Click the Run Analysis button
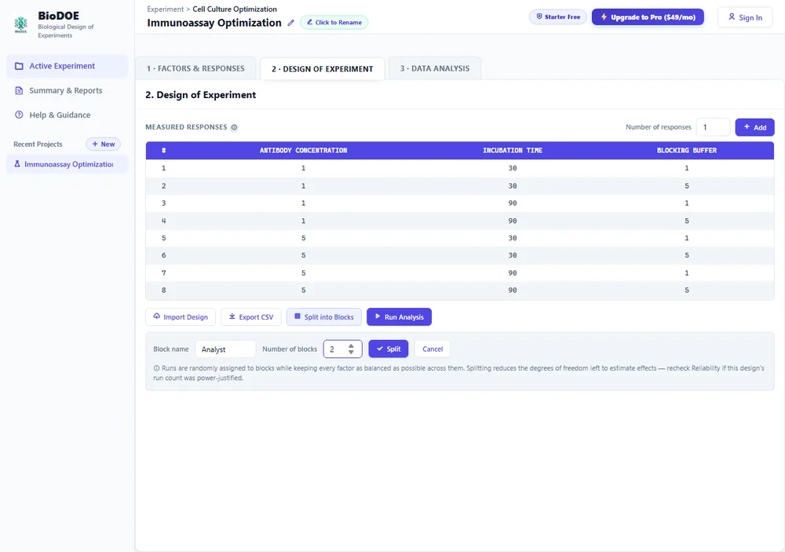Screen dimensions: 785x552 click(399, 317)
